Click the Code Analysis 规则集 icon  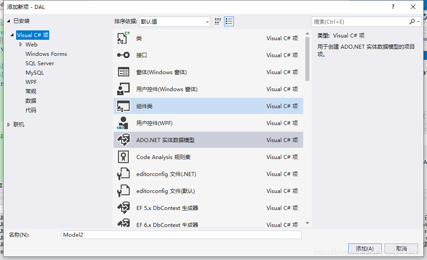click(x=123, y=157)
